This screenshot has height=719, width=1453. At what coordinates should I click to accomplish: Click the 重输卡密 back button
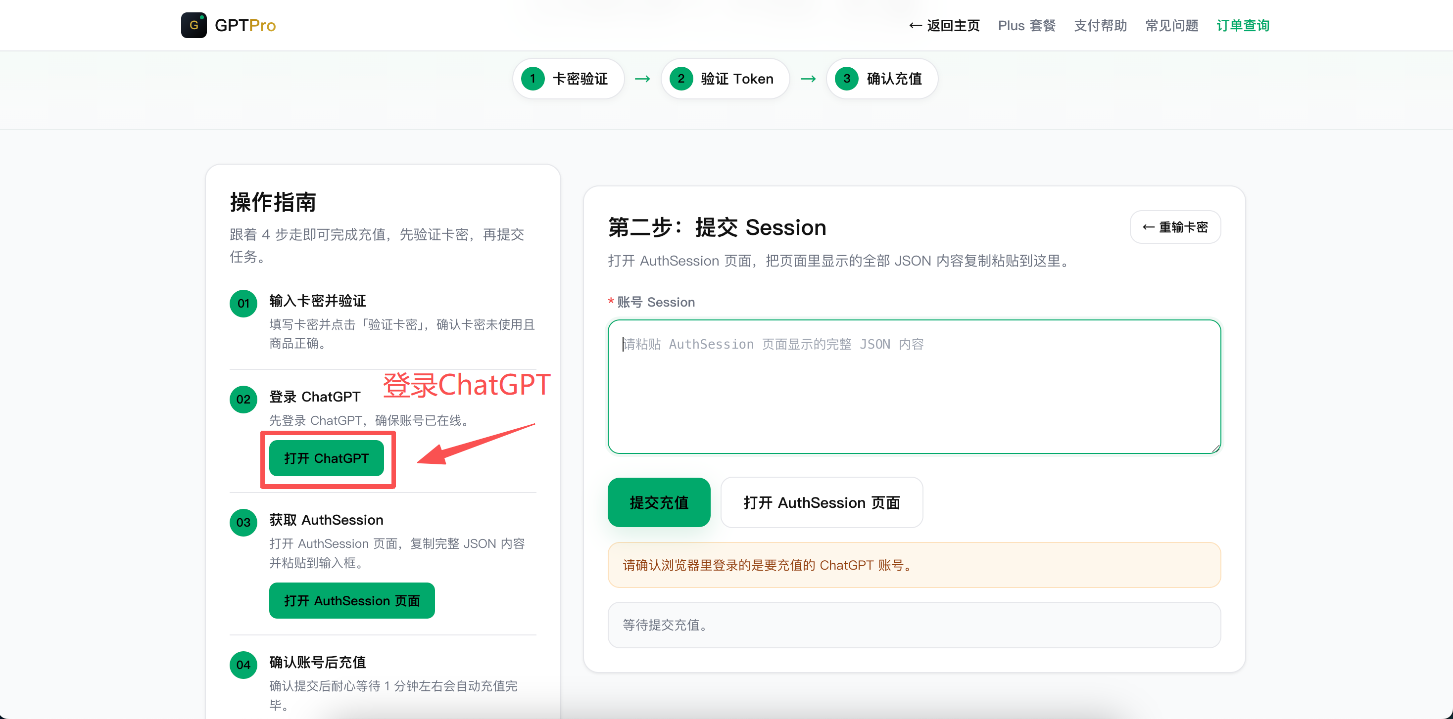(x=1175, y=227)
